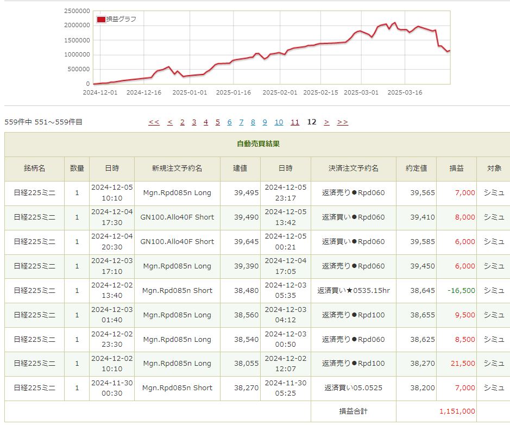Click the 決済注文予約名 column header

coord(354,168)
